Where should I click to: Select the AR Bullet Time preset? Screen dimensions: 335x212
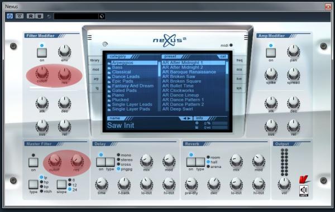[x=178, y=86]
